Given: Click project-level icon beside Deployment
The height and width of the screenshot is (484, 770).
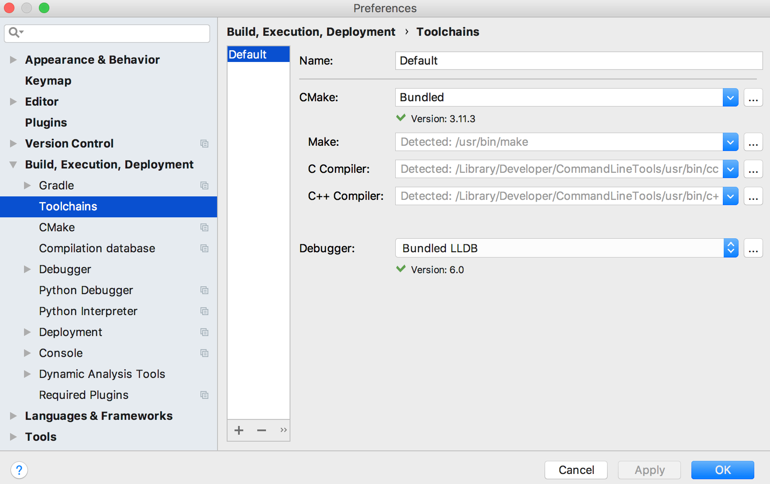Looking at the screenshot, I should (204, 332).
